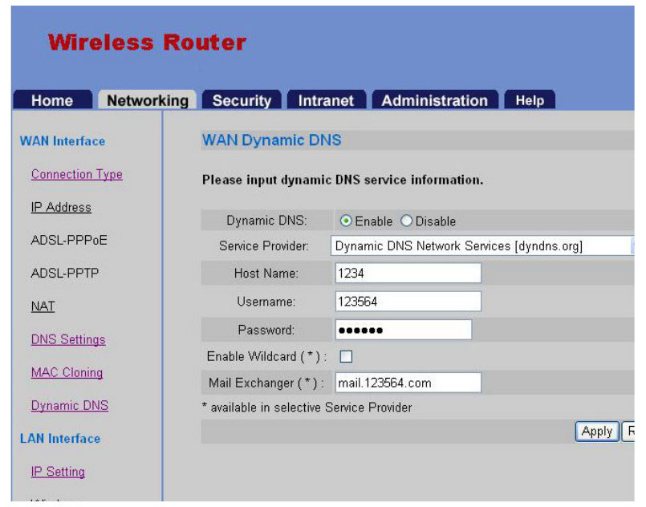Open the Intranet tab
Viewport: 646px width, 507px height.
[x=326, y=100]
